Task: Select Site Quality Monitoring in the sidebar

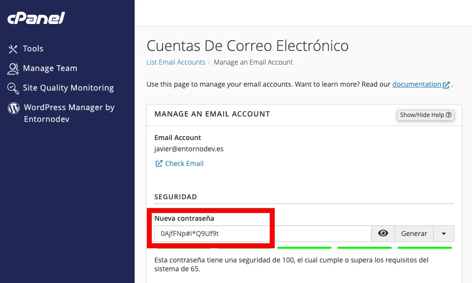Action: (x=68, y=88)
